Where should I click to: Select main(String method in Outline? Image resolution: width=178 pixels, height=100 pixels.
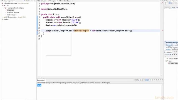point(174,63)
